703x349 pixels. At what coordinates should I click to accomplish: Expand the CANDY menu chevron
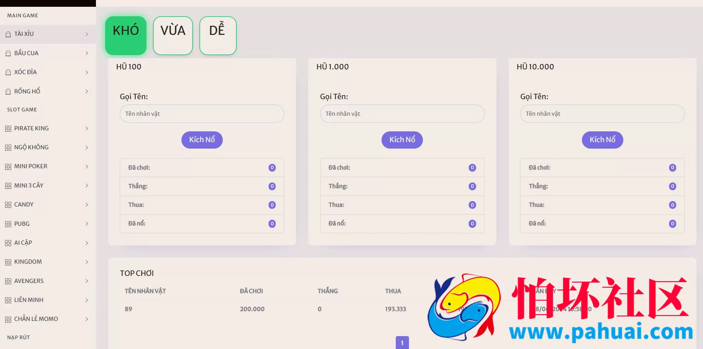pos(87,205)
